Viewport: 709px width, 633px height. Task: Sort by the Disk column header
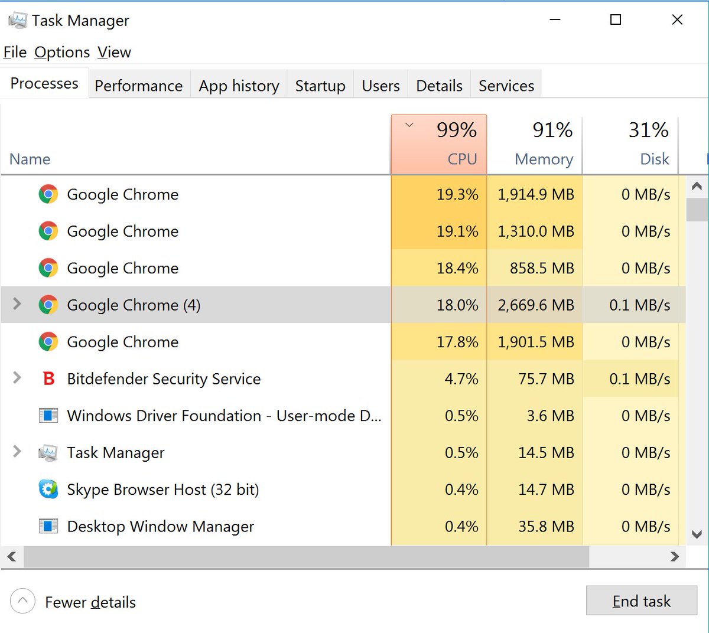(630, 145)
